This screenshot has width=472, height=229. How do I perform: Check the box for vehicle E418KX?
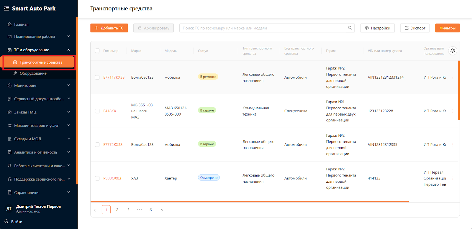(x=97, y=111)
